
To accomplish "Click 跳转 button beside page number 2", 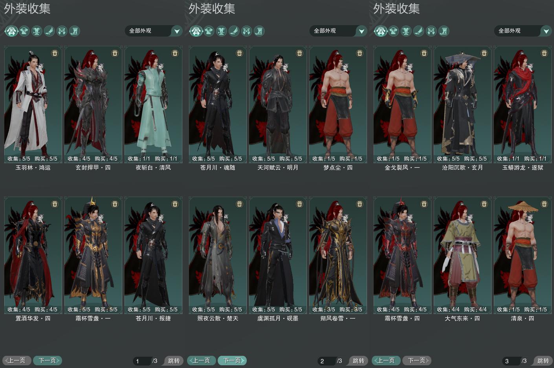I will pyautogui.click(x=358, y=361).
